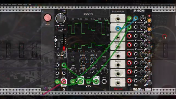Flip the Pony VCO waveform selector switch
The image size is (176, 99).
61,57
